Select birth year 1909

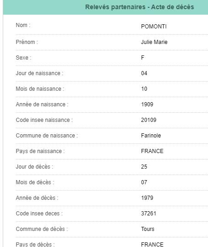pyautogui.click(x=147, y=104)
